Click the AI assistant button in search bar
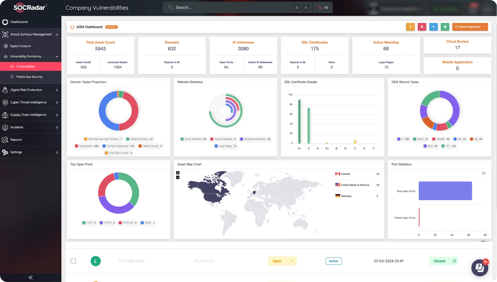The image size is (497, 282). (x=323, y=7)
